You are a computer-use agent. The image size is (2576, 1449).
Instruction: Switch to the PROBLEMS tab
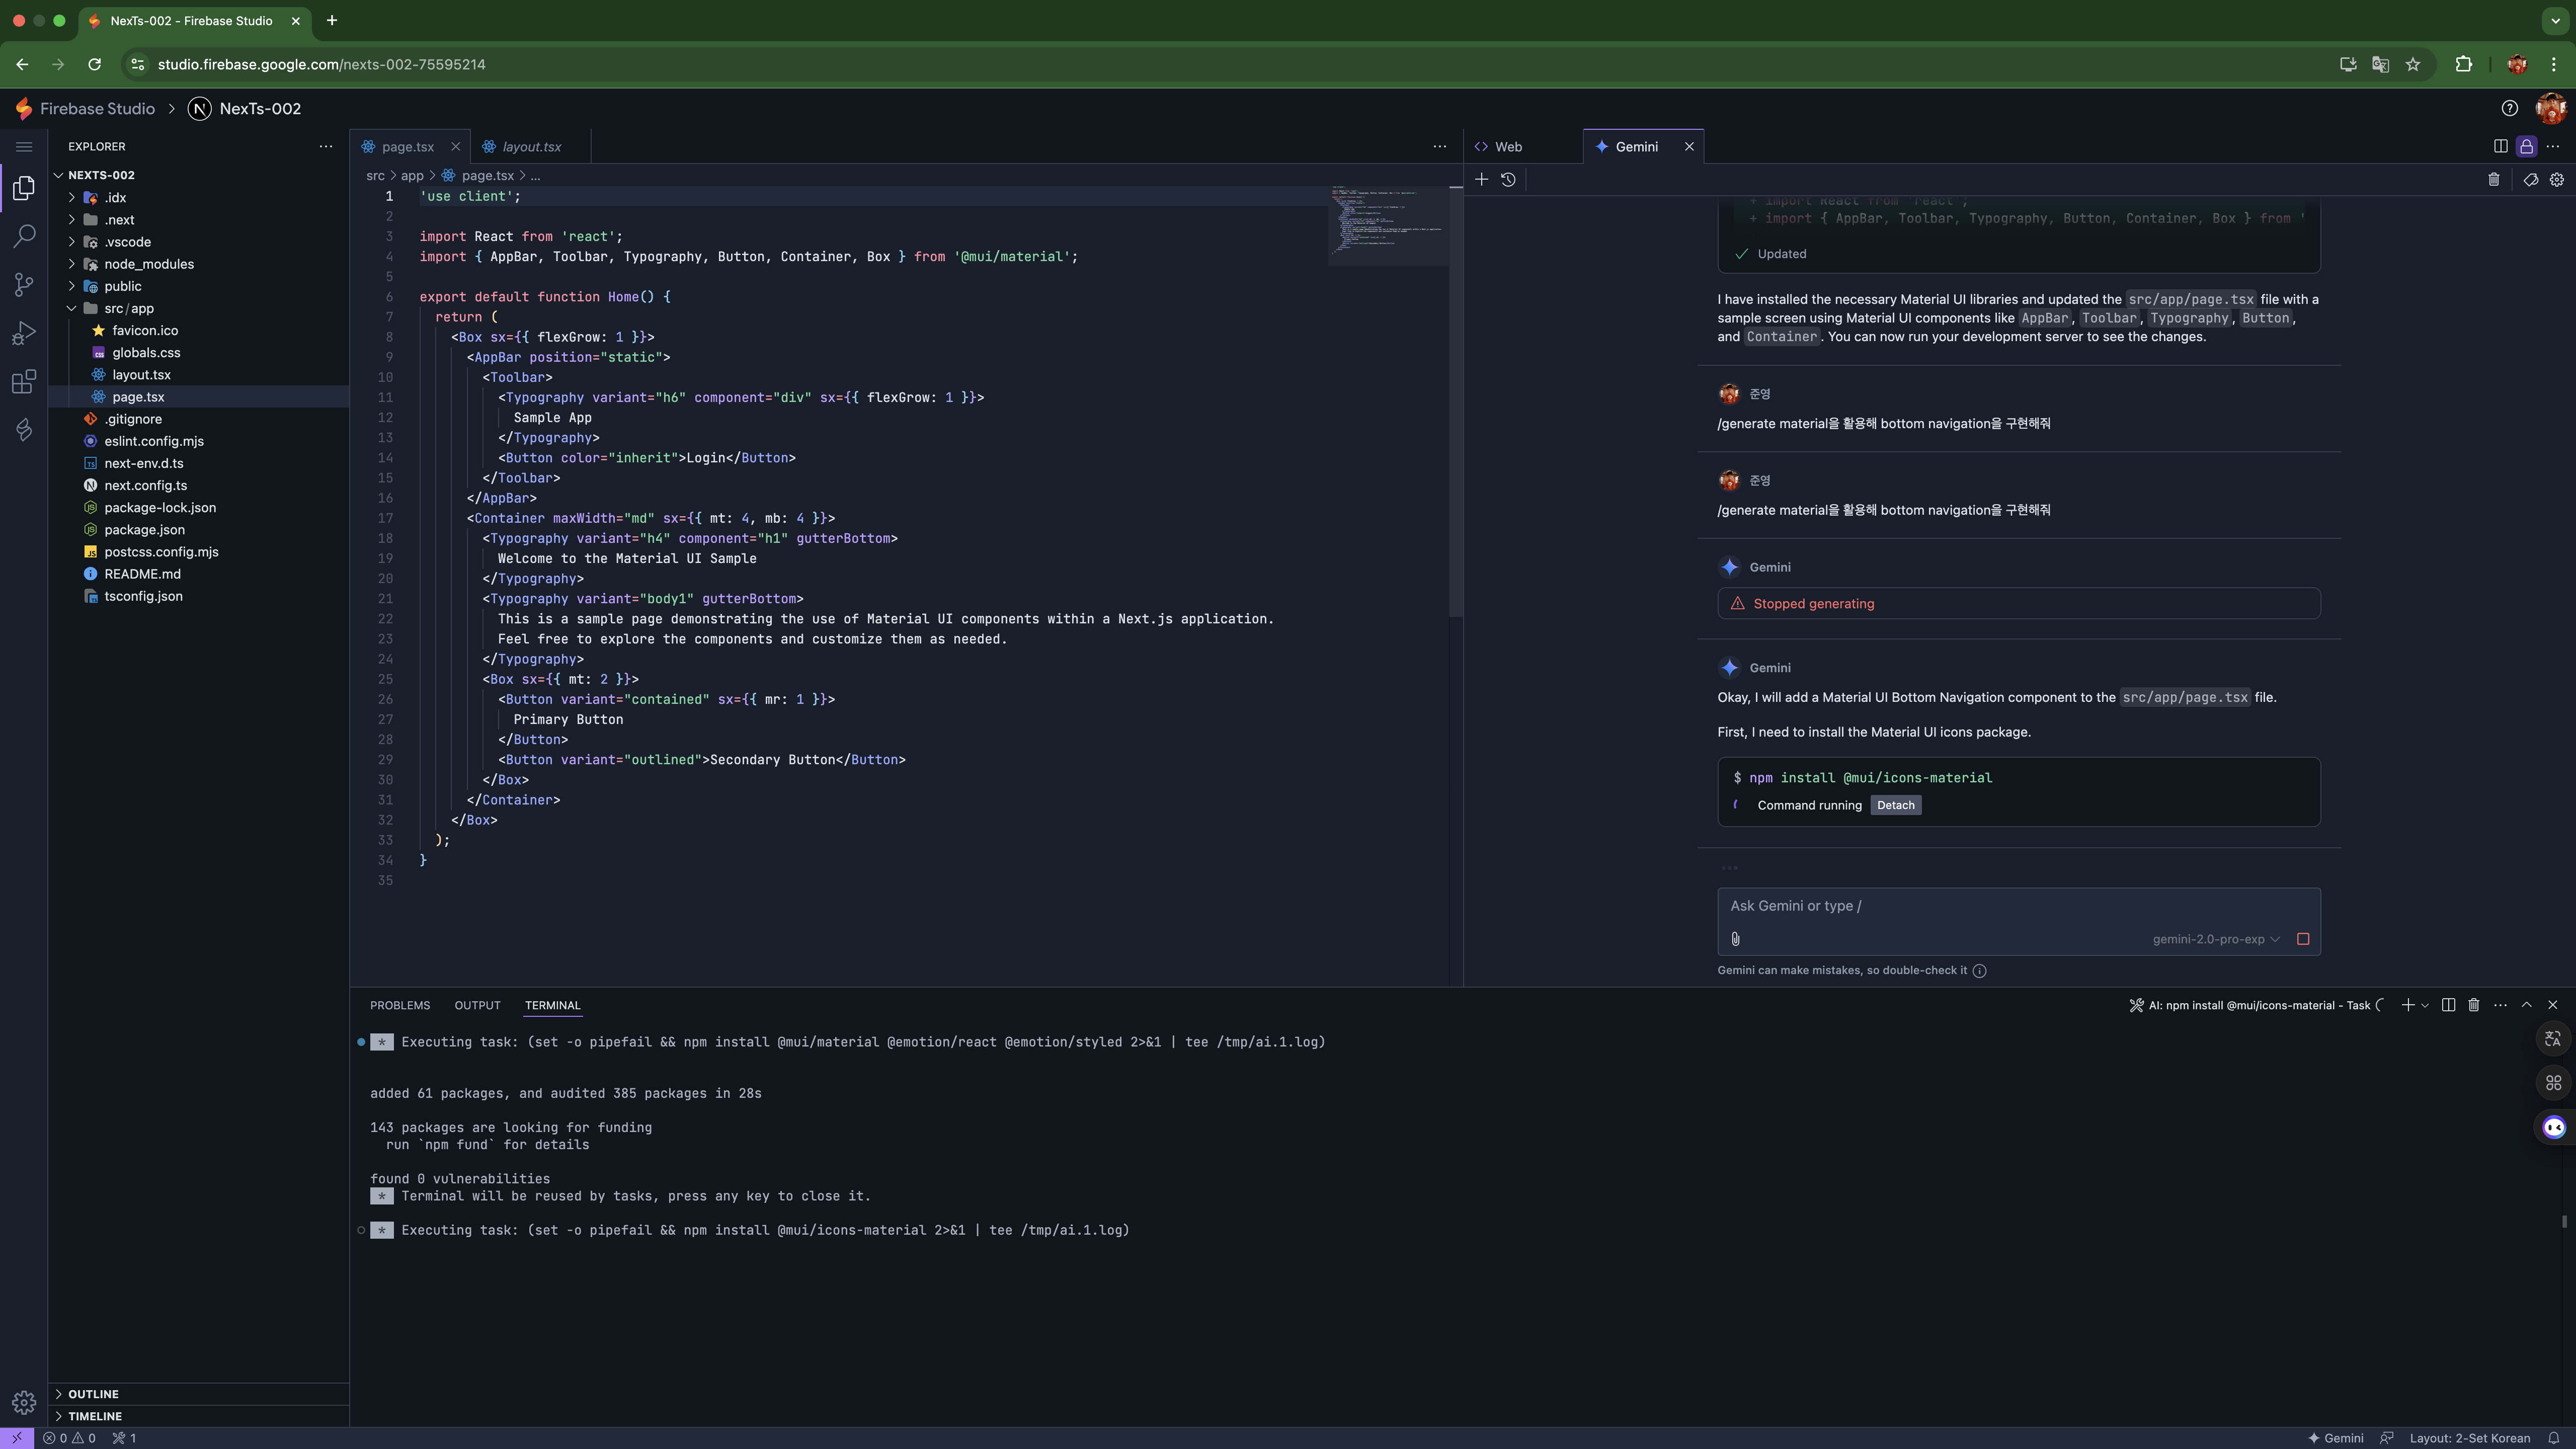(x=400, y=1005)
